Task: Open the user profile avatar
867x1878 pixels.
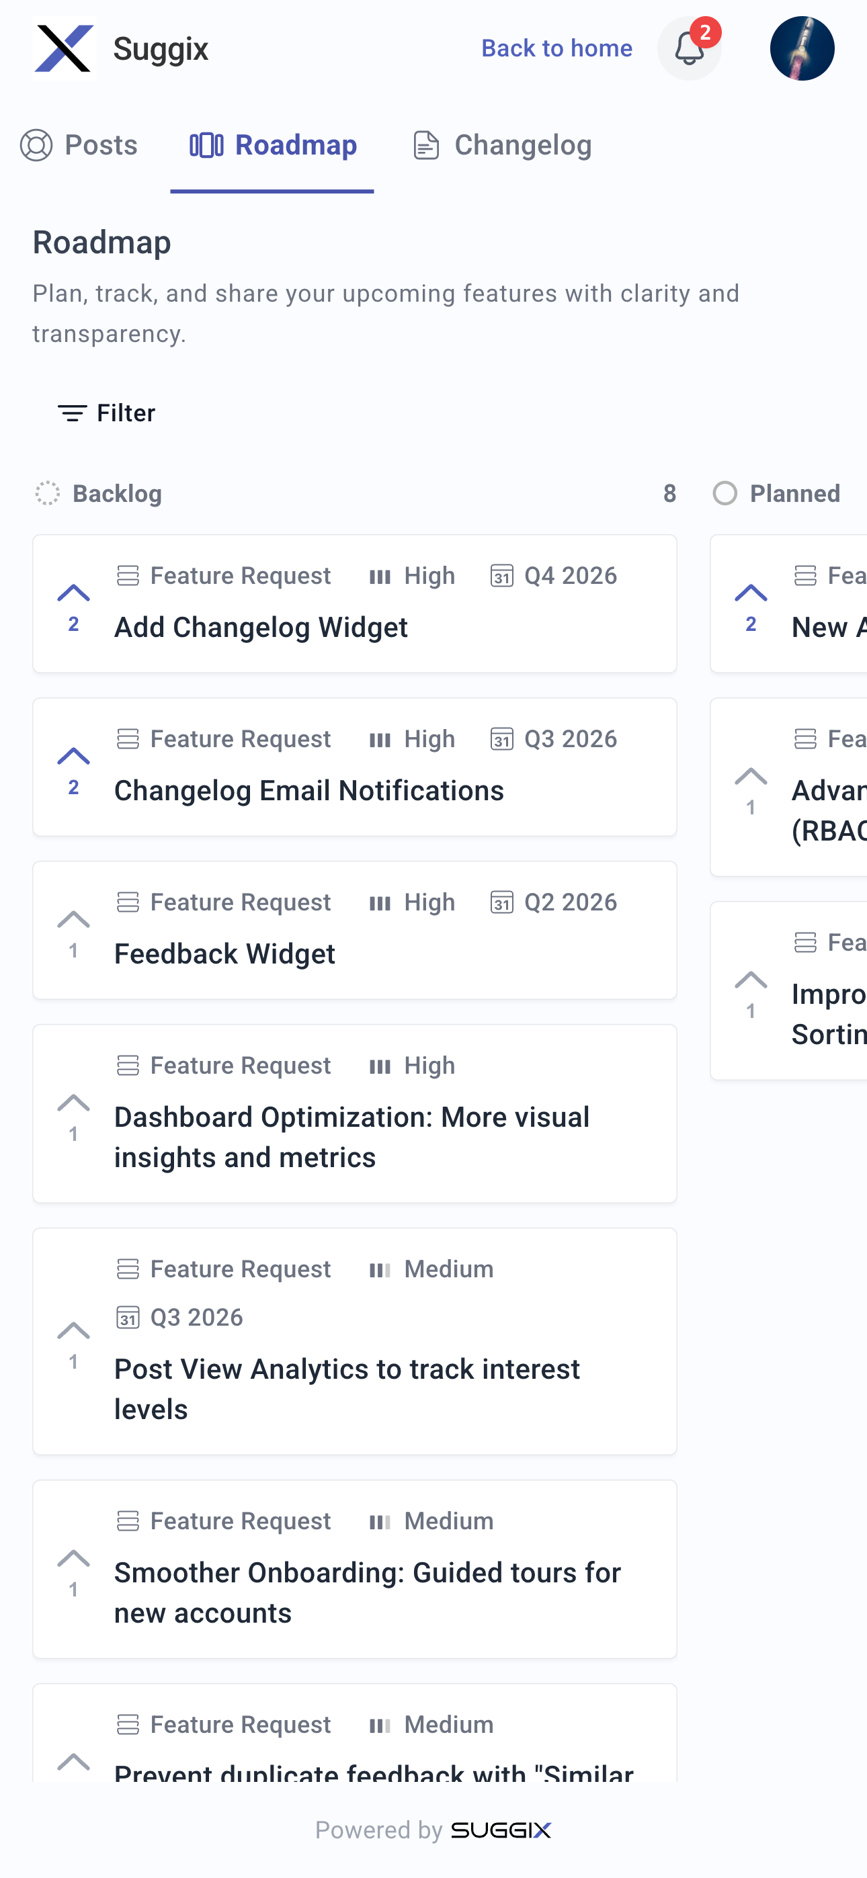Action: coord(801,49)
